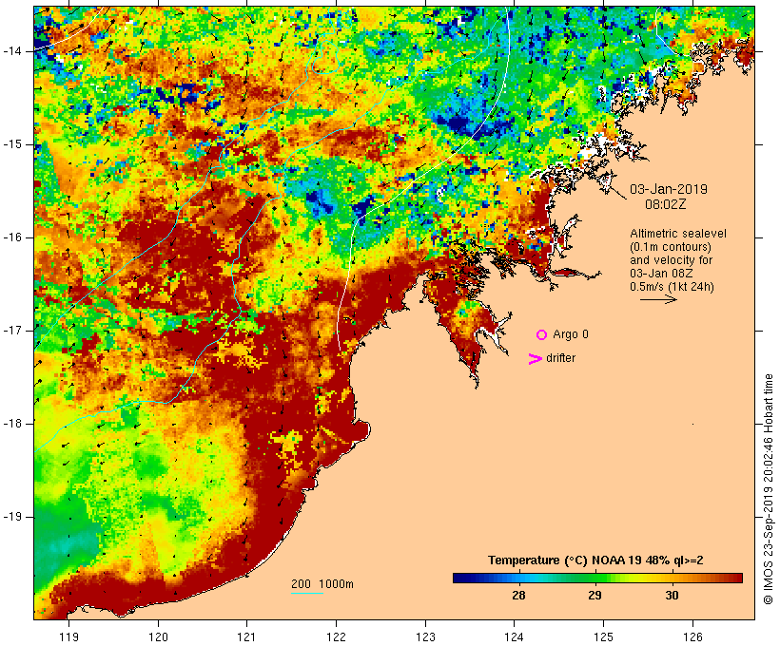The image size is (780, 646).
Task: Click the 29 label on temperature scale
Action: [x=595, y=596]
